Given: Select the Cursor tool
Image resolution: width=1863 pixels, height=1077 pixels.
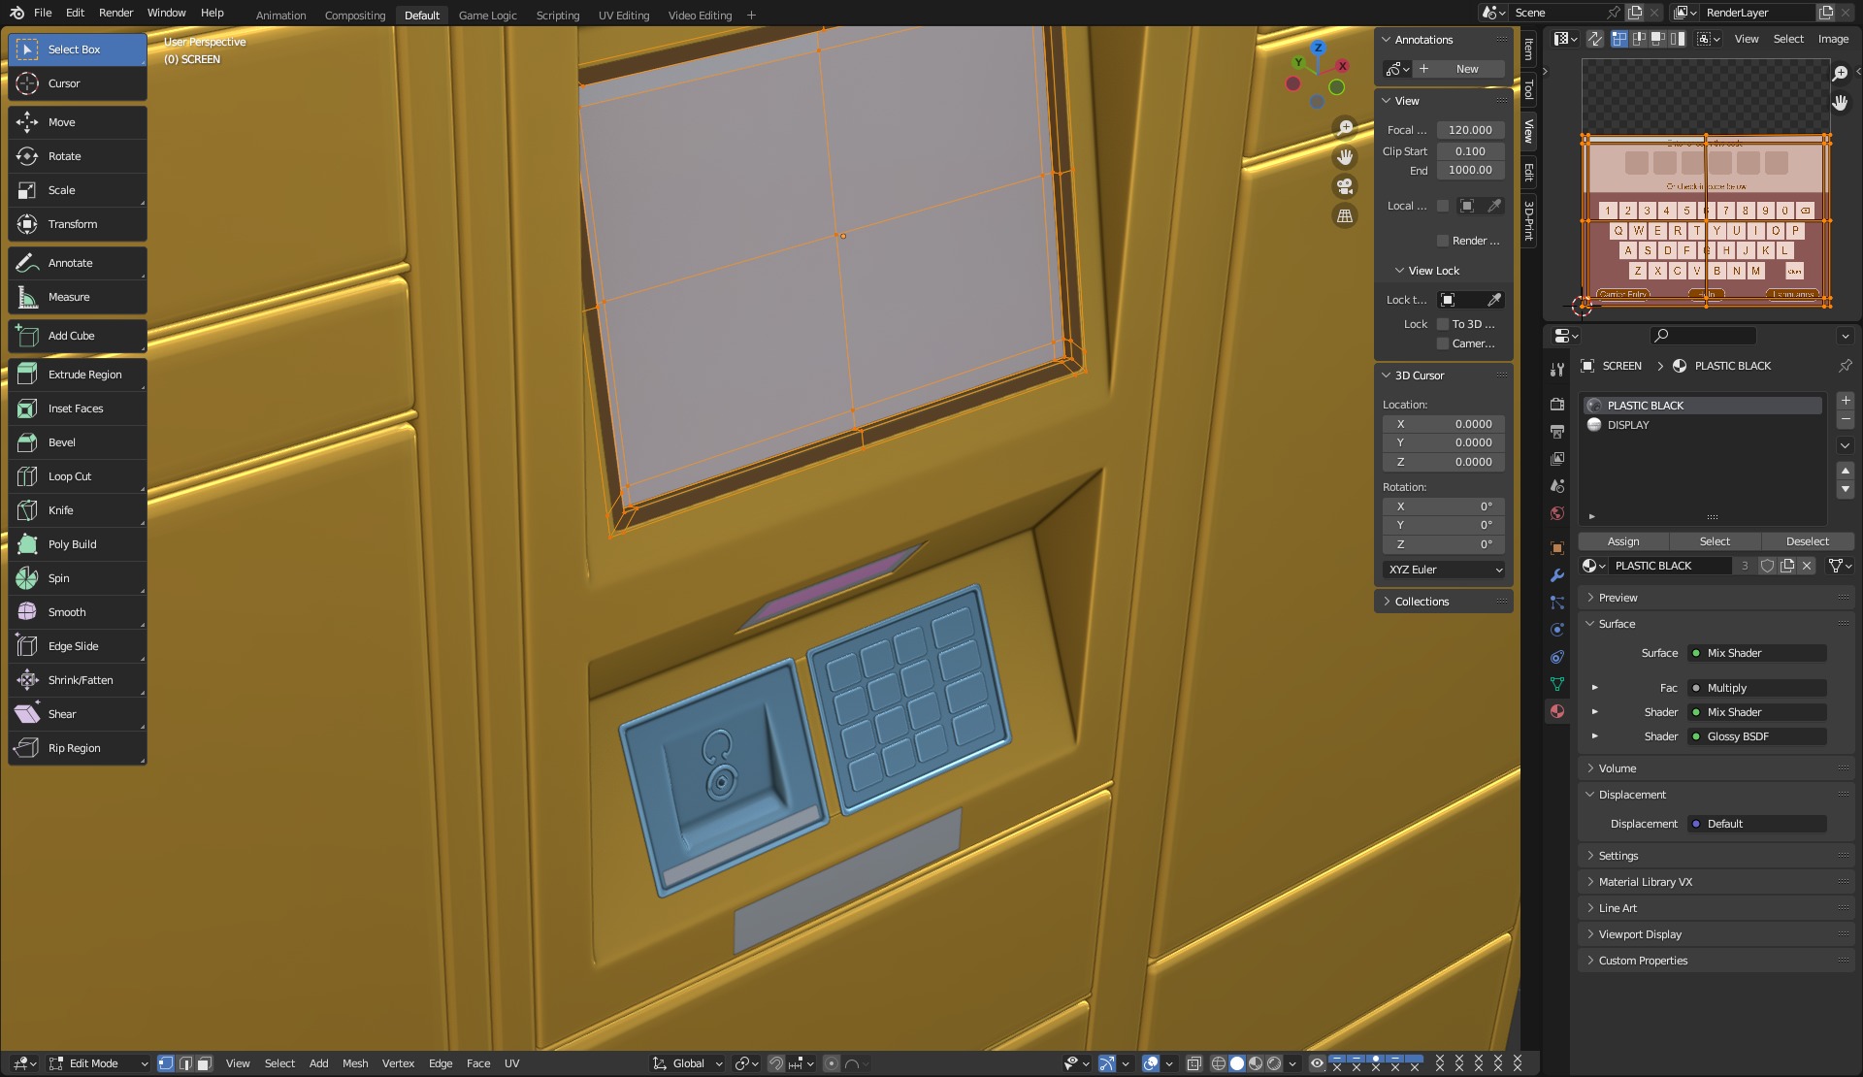Looking at the screenshot, I should coord(78,83).
